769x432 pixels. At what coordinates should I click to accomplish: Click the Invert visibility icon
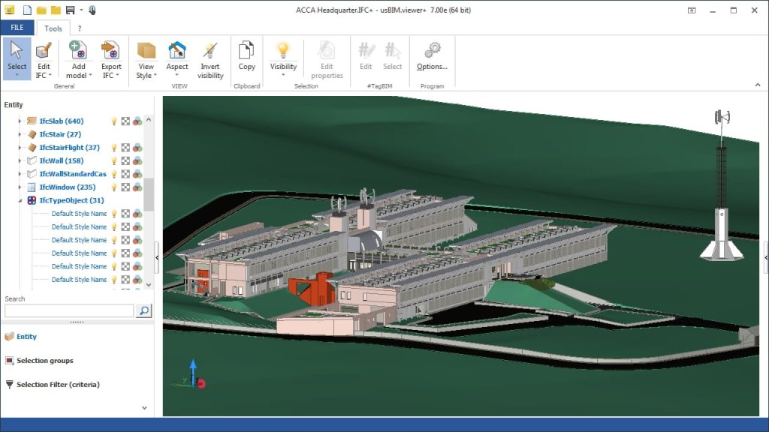(x=210, y=51)
